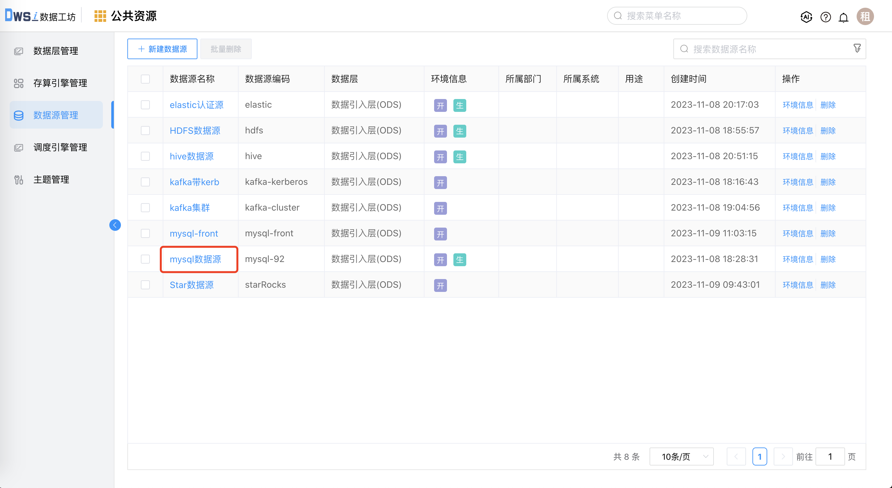
Task: Select the 存算引擎管理 sidebar icon
Action: pyautogui.click(x=19, y=83)
